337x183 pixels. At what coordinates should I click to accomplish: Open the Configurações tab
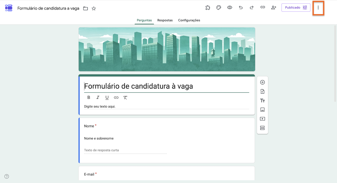pos(189,20)
